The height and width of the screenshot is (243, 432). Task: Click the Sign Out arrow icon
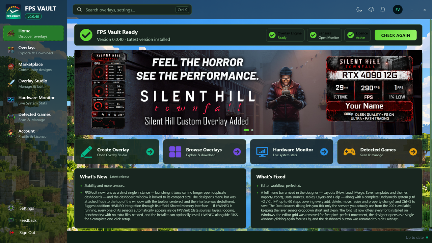[11, 233]
